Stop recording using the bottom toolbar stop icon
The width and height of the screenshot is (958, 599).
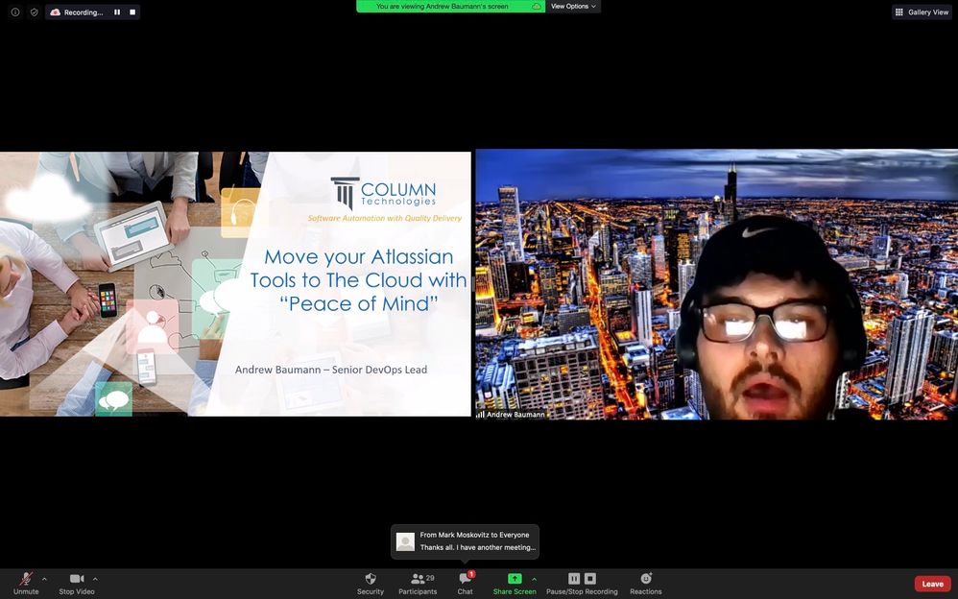[589, 578]
